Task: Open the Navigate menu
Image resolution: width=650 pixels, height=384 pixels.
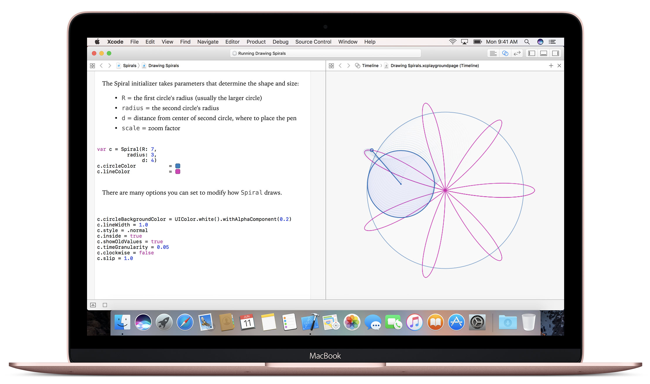Action: coord(208,42)
